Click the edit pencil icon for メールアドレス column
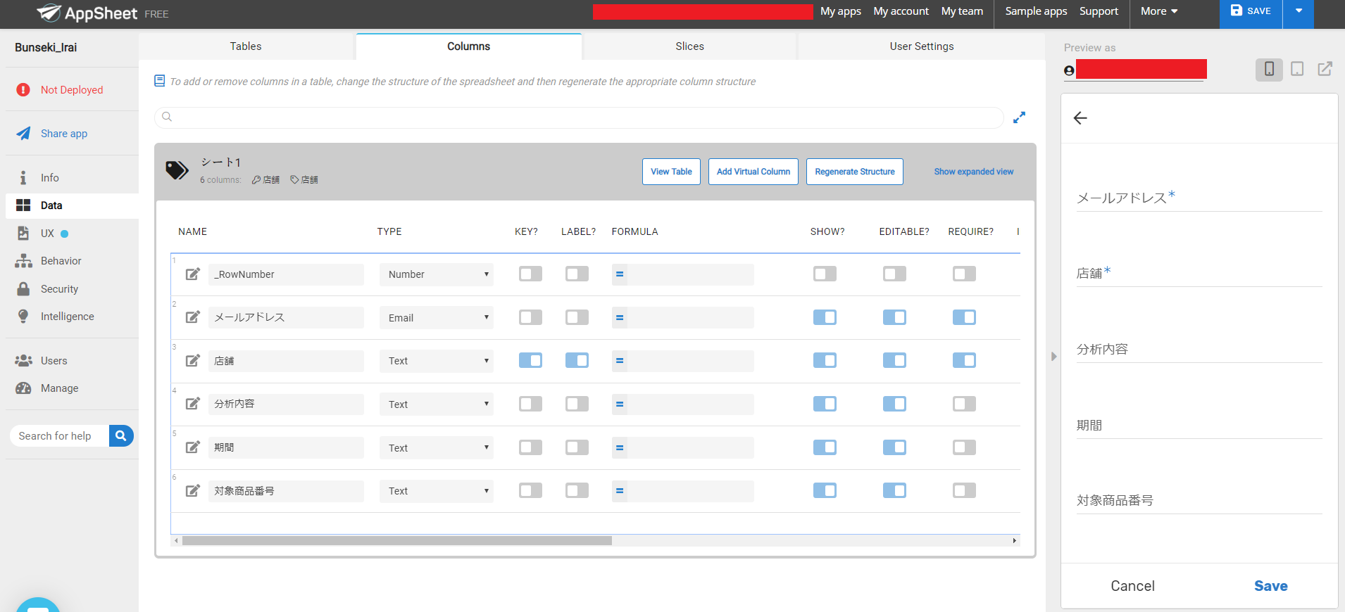Viewport: 1345px width, 612px height. 192,317
